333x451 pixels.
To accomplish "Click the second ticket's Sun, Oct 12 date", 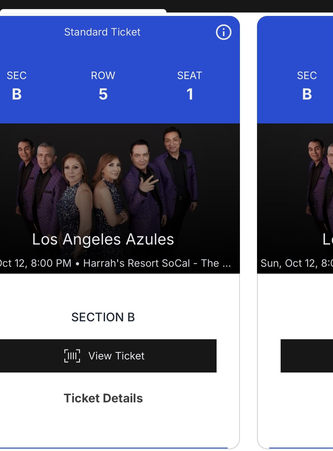I will (296, 263).
